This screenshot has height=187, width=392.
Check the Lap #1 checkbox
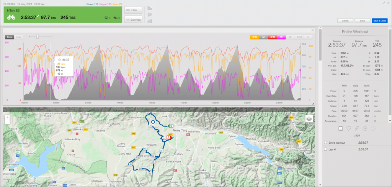[325, 149]
